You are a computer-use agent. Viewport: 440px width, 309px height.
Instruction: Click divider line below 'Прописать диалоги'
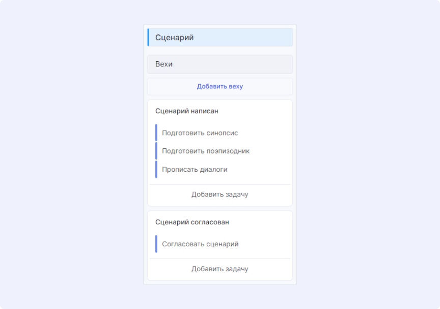220,184
